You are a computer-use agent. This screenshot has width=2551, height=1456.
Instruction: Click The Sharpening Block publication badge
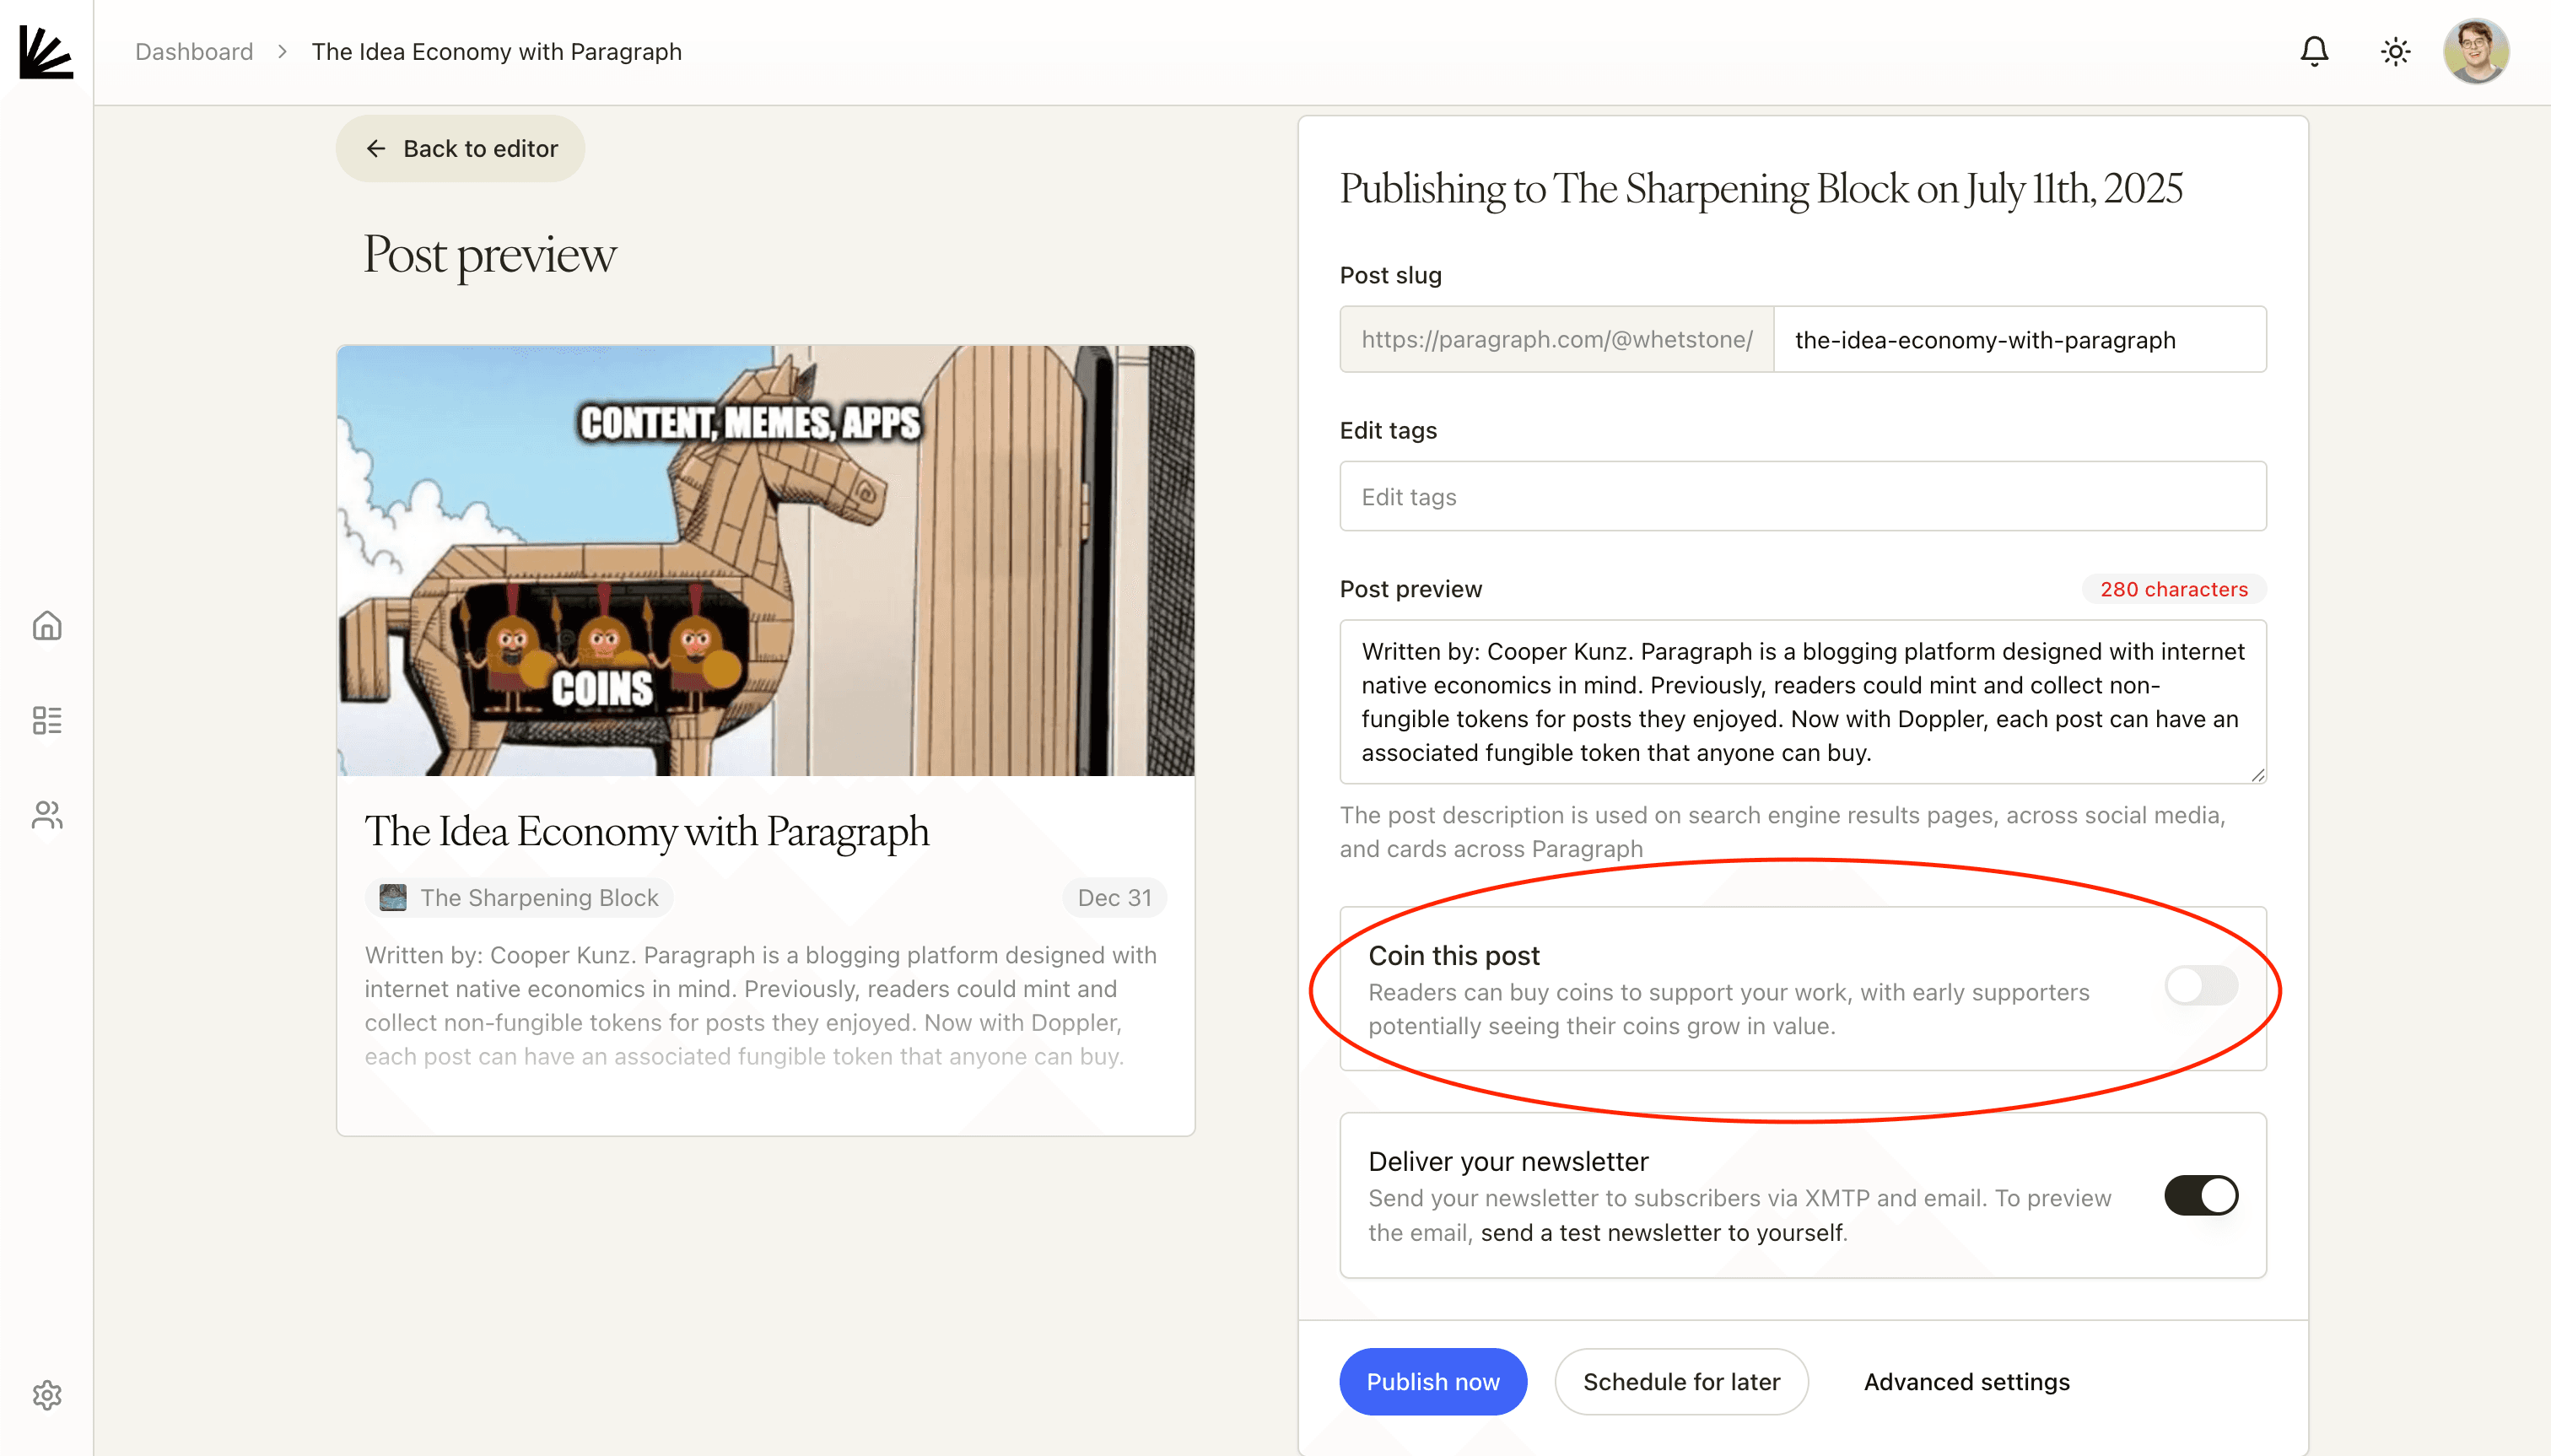coord(519,897)
